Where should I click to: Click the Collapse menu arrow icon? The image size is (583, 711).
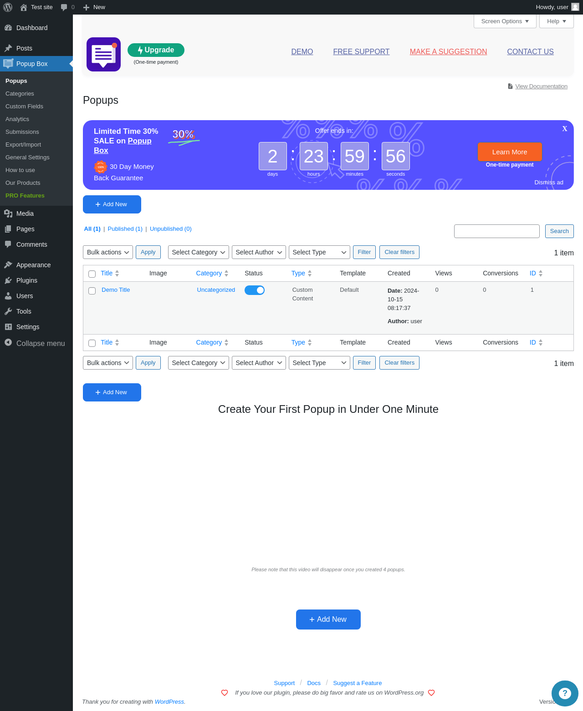[8, 342]
